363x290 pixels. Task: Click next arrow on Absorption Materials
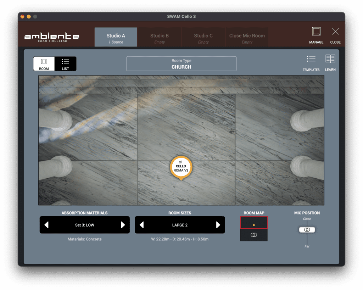124,225
